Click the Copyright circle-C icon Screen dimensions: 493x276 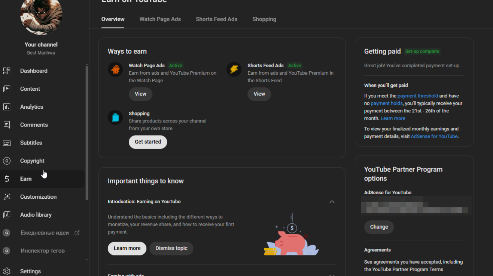(7, 161)
